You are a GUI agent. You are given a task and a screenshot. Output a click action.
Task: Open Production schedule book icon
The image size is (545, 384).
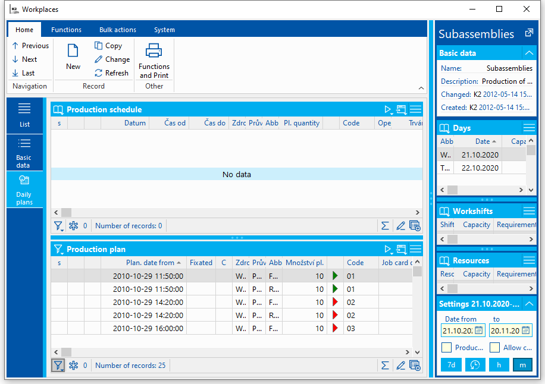tap(58, 110)
